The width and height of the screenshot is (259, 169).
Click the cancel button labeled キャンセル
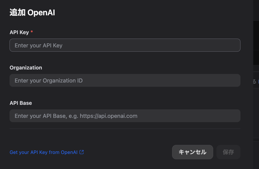192,152
